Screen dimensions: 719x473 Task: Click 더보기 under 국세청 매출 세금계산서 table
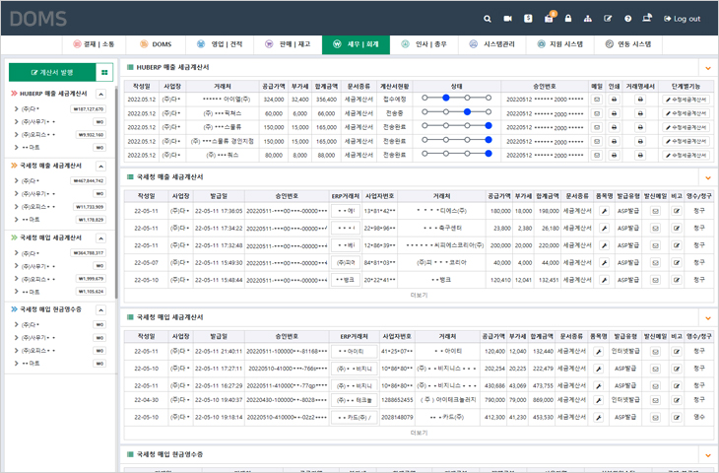click(419, 295)
